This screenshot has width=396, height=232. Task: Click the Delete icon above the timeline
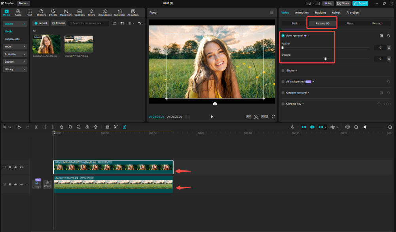pyautogui.click(x=62, y=127)
